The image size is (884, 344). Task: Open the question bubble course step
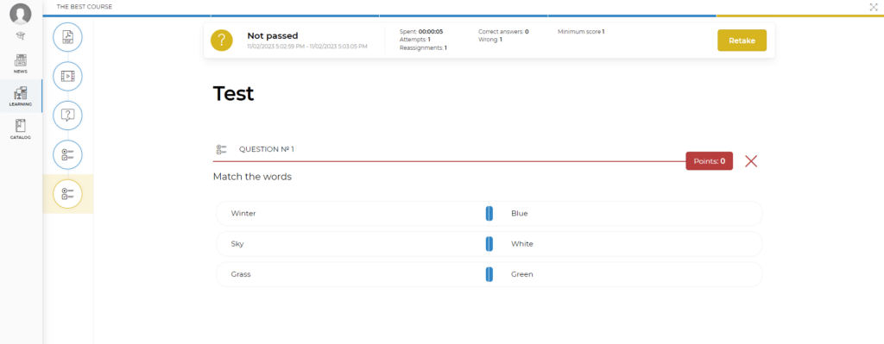(x=67, y=116)
